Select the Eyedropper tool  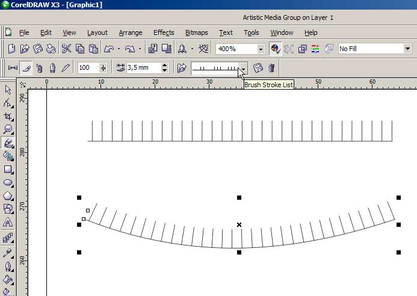click(x=8, y=253)
